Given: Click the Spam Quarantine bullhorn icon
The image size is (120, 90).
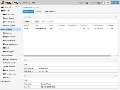Looking at the screenshot, I should [4, 59].
